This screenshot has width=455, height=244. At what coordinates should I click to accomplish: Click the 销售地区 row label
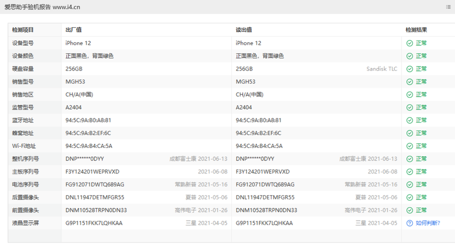[x=23, y=95]
